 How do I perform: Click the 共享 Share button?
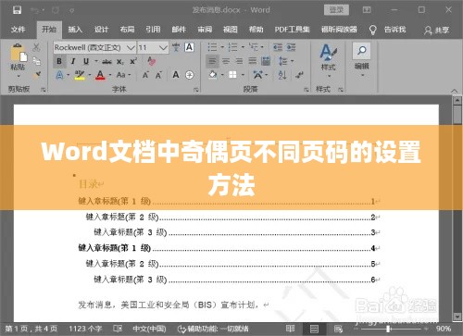click(x=436, y=30)
